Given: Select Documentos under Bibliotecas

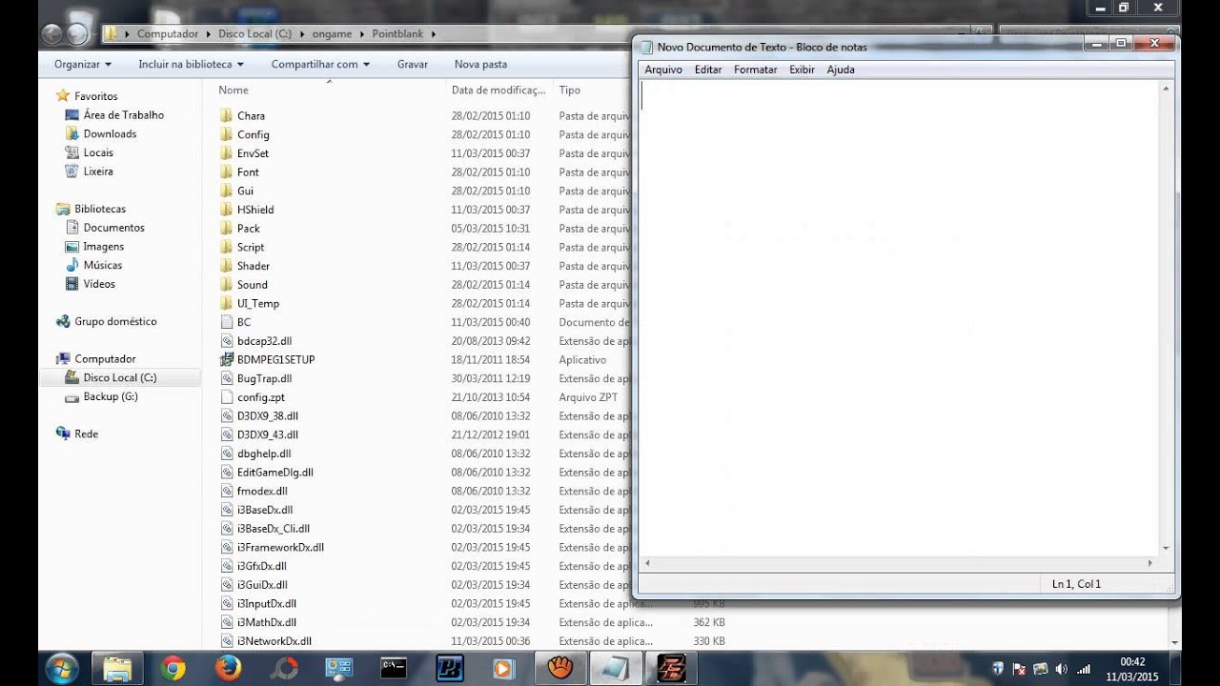Looking at the screenshot, I should point(114,228).
